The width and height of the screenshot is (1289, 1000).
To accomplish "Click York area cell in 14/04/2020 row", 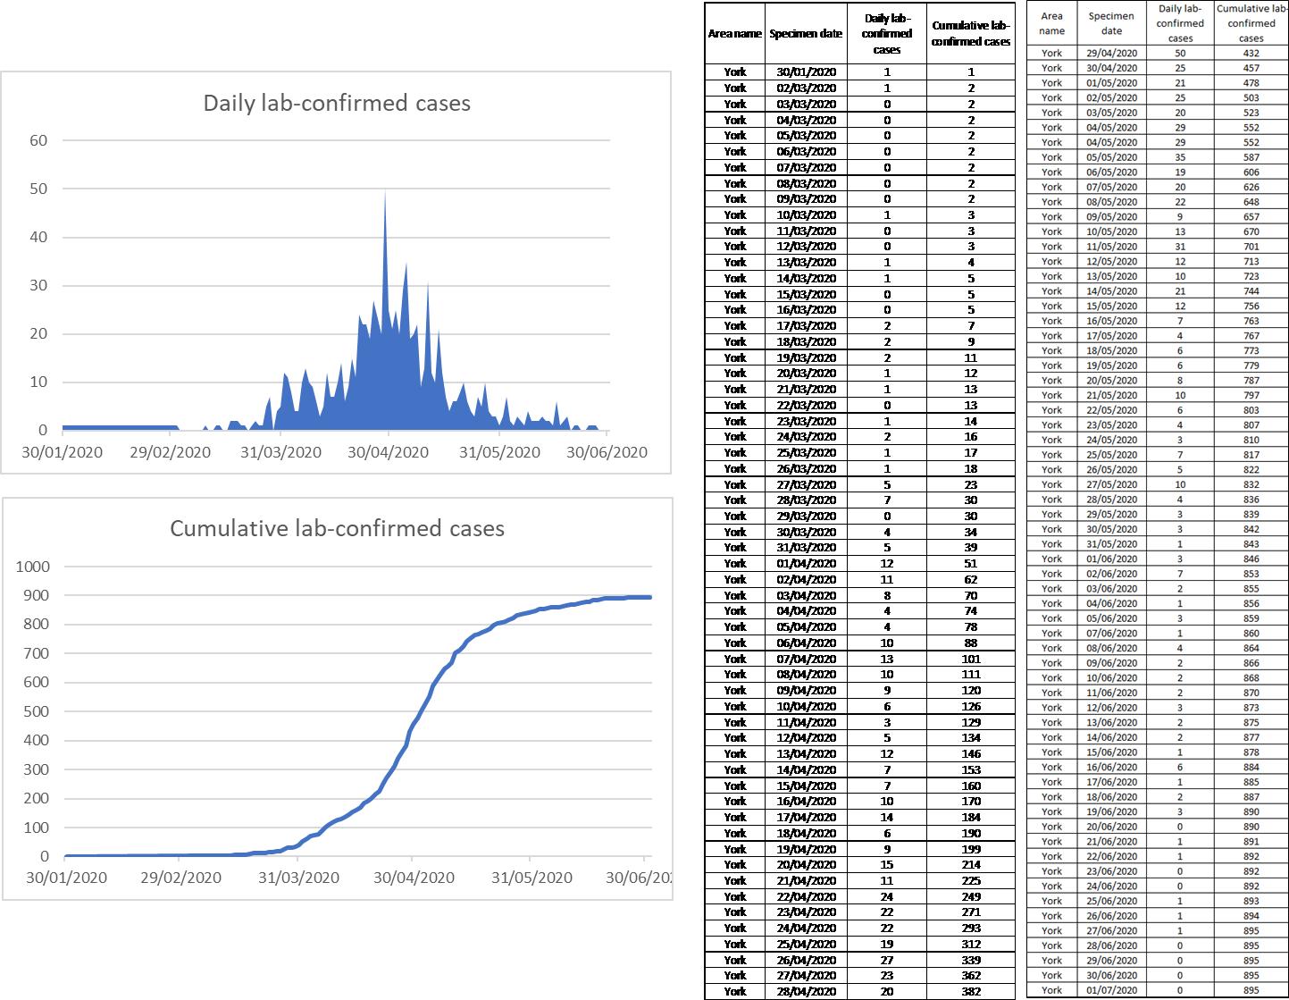I will pos(735,769).
